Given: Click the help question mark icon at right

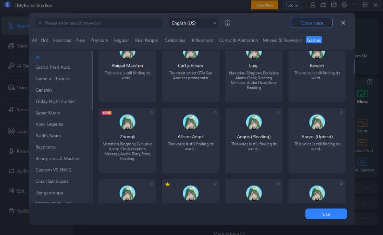Looking at the screenshot, I should 370,82.
